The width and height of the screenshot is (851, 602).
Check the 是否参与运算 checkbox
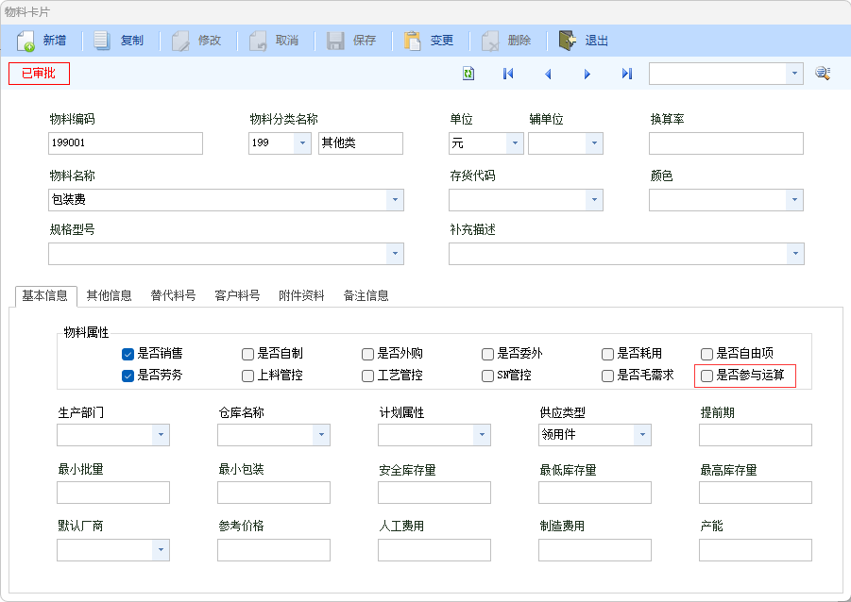(706, 376)
